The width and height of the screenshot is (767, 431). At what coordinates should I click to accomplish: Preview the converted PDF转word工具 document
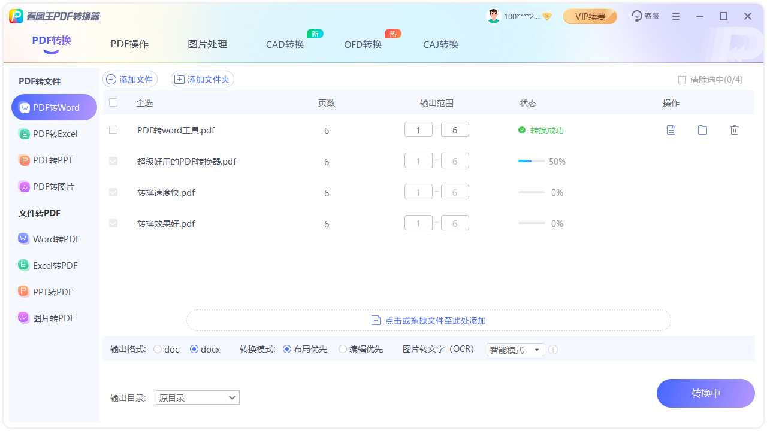(671, 129)
